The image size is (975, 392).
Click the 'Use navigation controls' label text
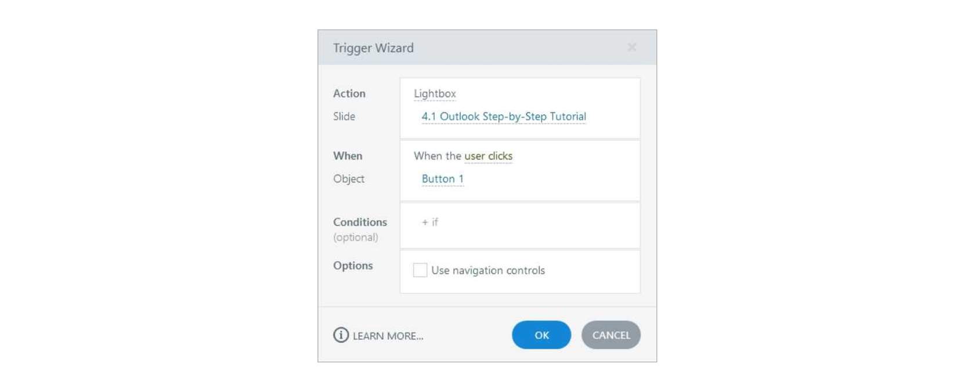pyautogui.click(x=488, y=270)
